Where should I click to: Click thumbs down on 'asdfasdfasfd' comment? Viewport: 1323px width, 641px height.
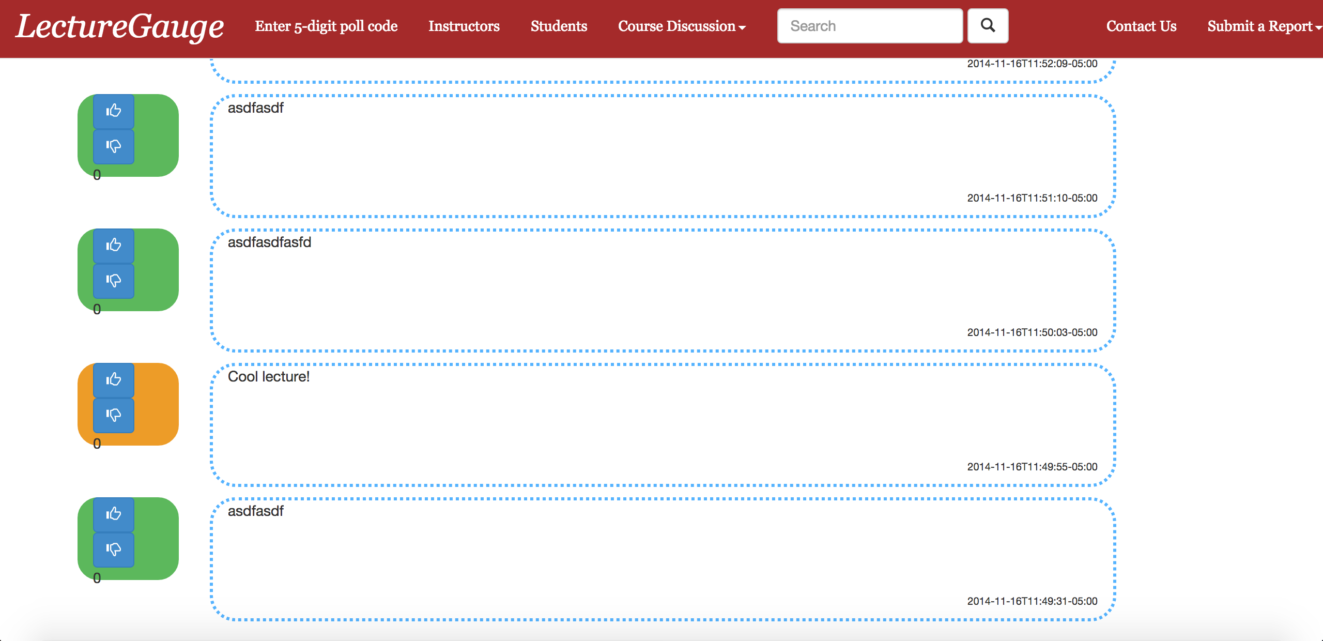pos(114,281)
